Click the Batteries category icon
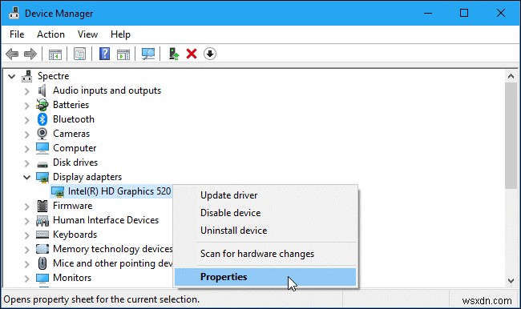Screen dimensions: 521x309 tap(42, 105)
